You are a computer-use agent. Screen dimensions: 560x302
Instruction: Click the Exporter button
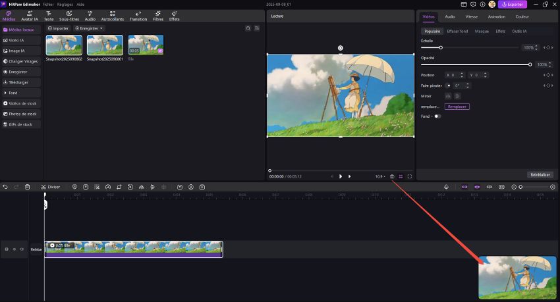click(513, 5)
